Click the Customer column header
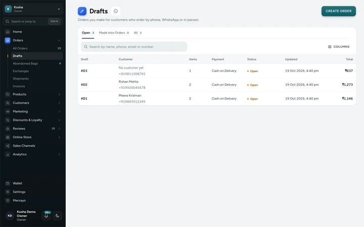The width and height of the screenshot is (364, 227). pyautogui.click(x=125, y=60)
